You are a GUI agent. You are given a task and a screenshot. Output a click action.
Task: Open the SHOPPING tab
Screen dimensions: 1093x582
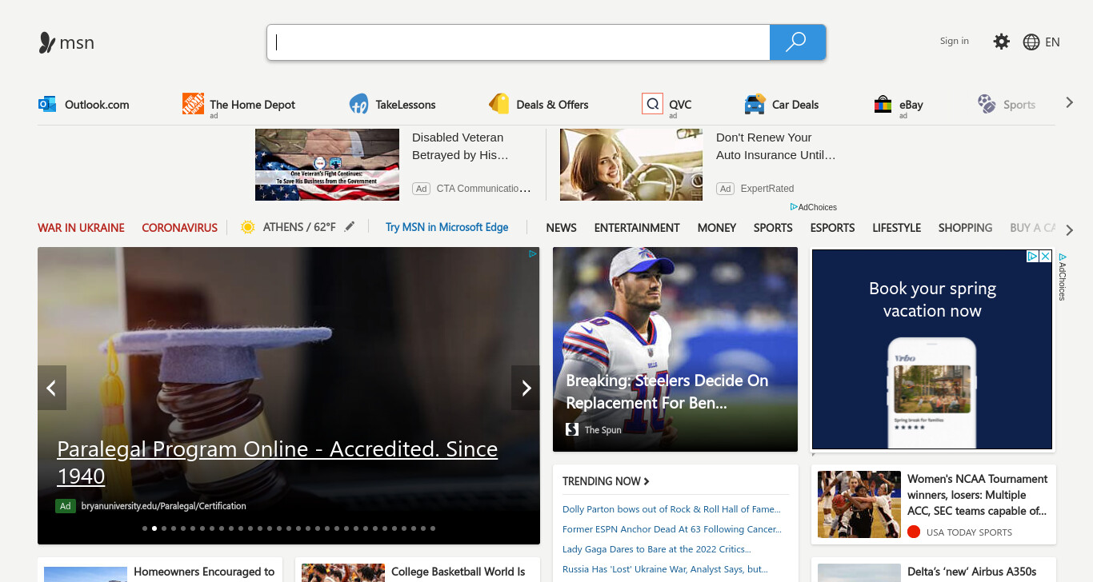(x=965, y=228)
